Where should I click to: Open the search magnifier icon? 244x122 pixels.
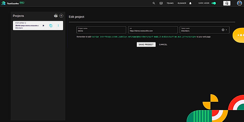[x=154, y=3]
